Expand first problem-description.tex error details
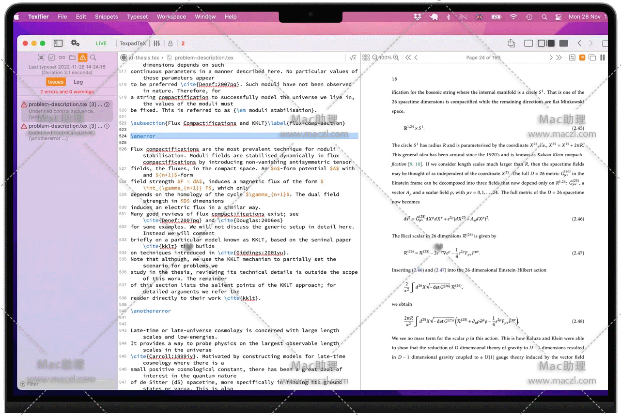This screenshot has height=415, width=621. coord(107,104)
